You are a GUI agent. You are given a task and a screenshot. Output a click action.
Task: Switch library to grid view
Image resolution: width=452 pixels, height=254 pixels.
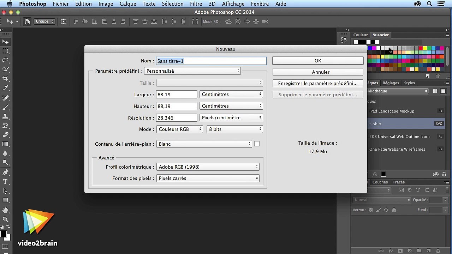click(435, 91)
